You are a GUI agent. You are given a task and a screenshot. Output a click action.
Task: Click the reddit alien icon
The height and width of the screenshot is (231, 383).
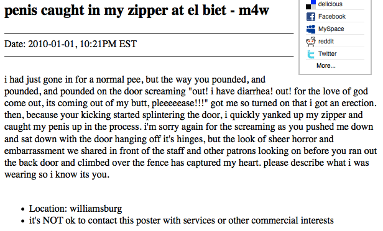(311, 42)
